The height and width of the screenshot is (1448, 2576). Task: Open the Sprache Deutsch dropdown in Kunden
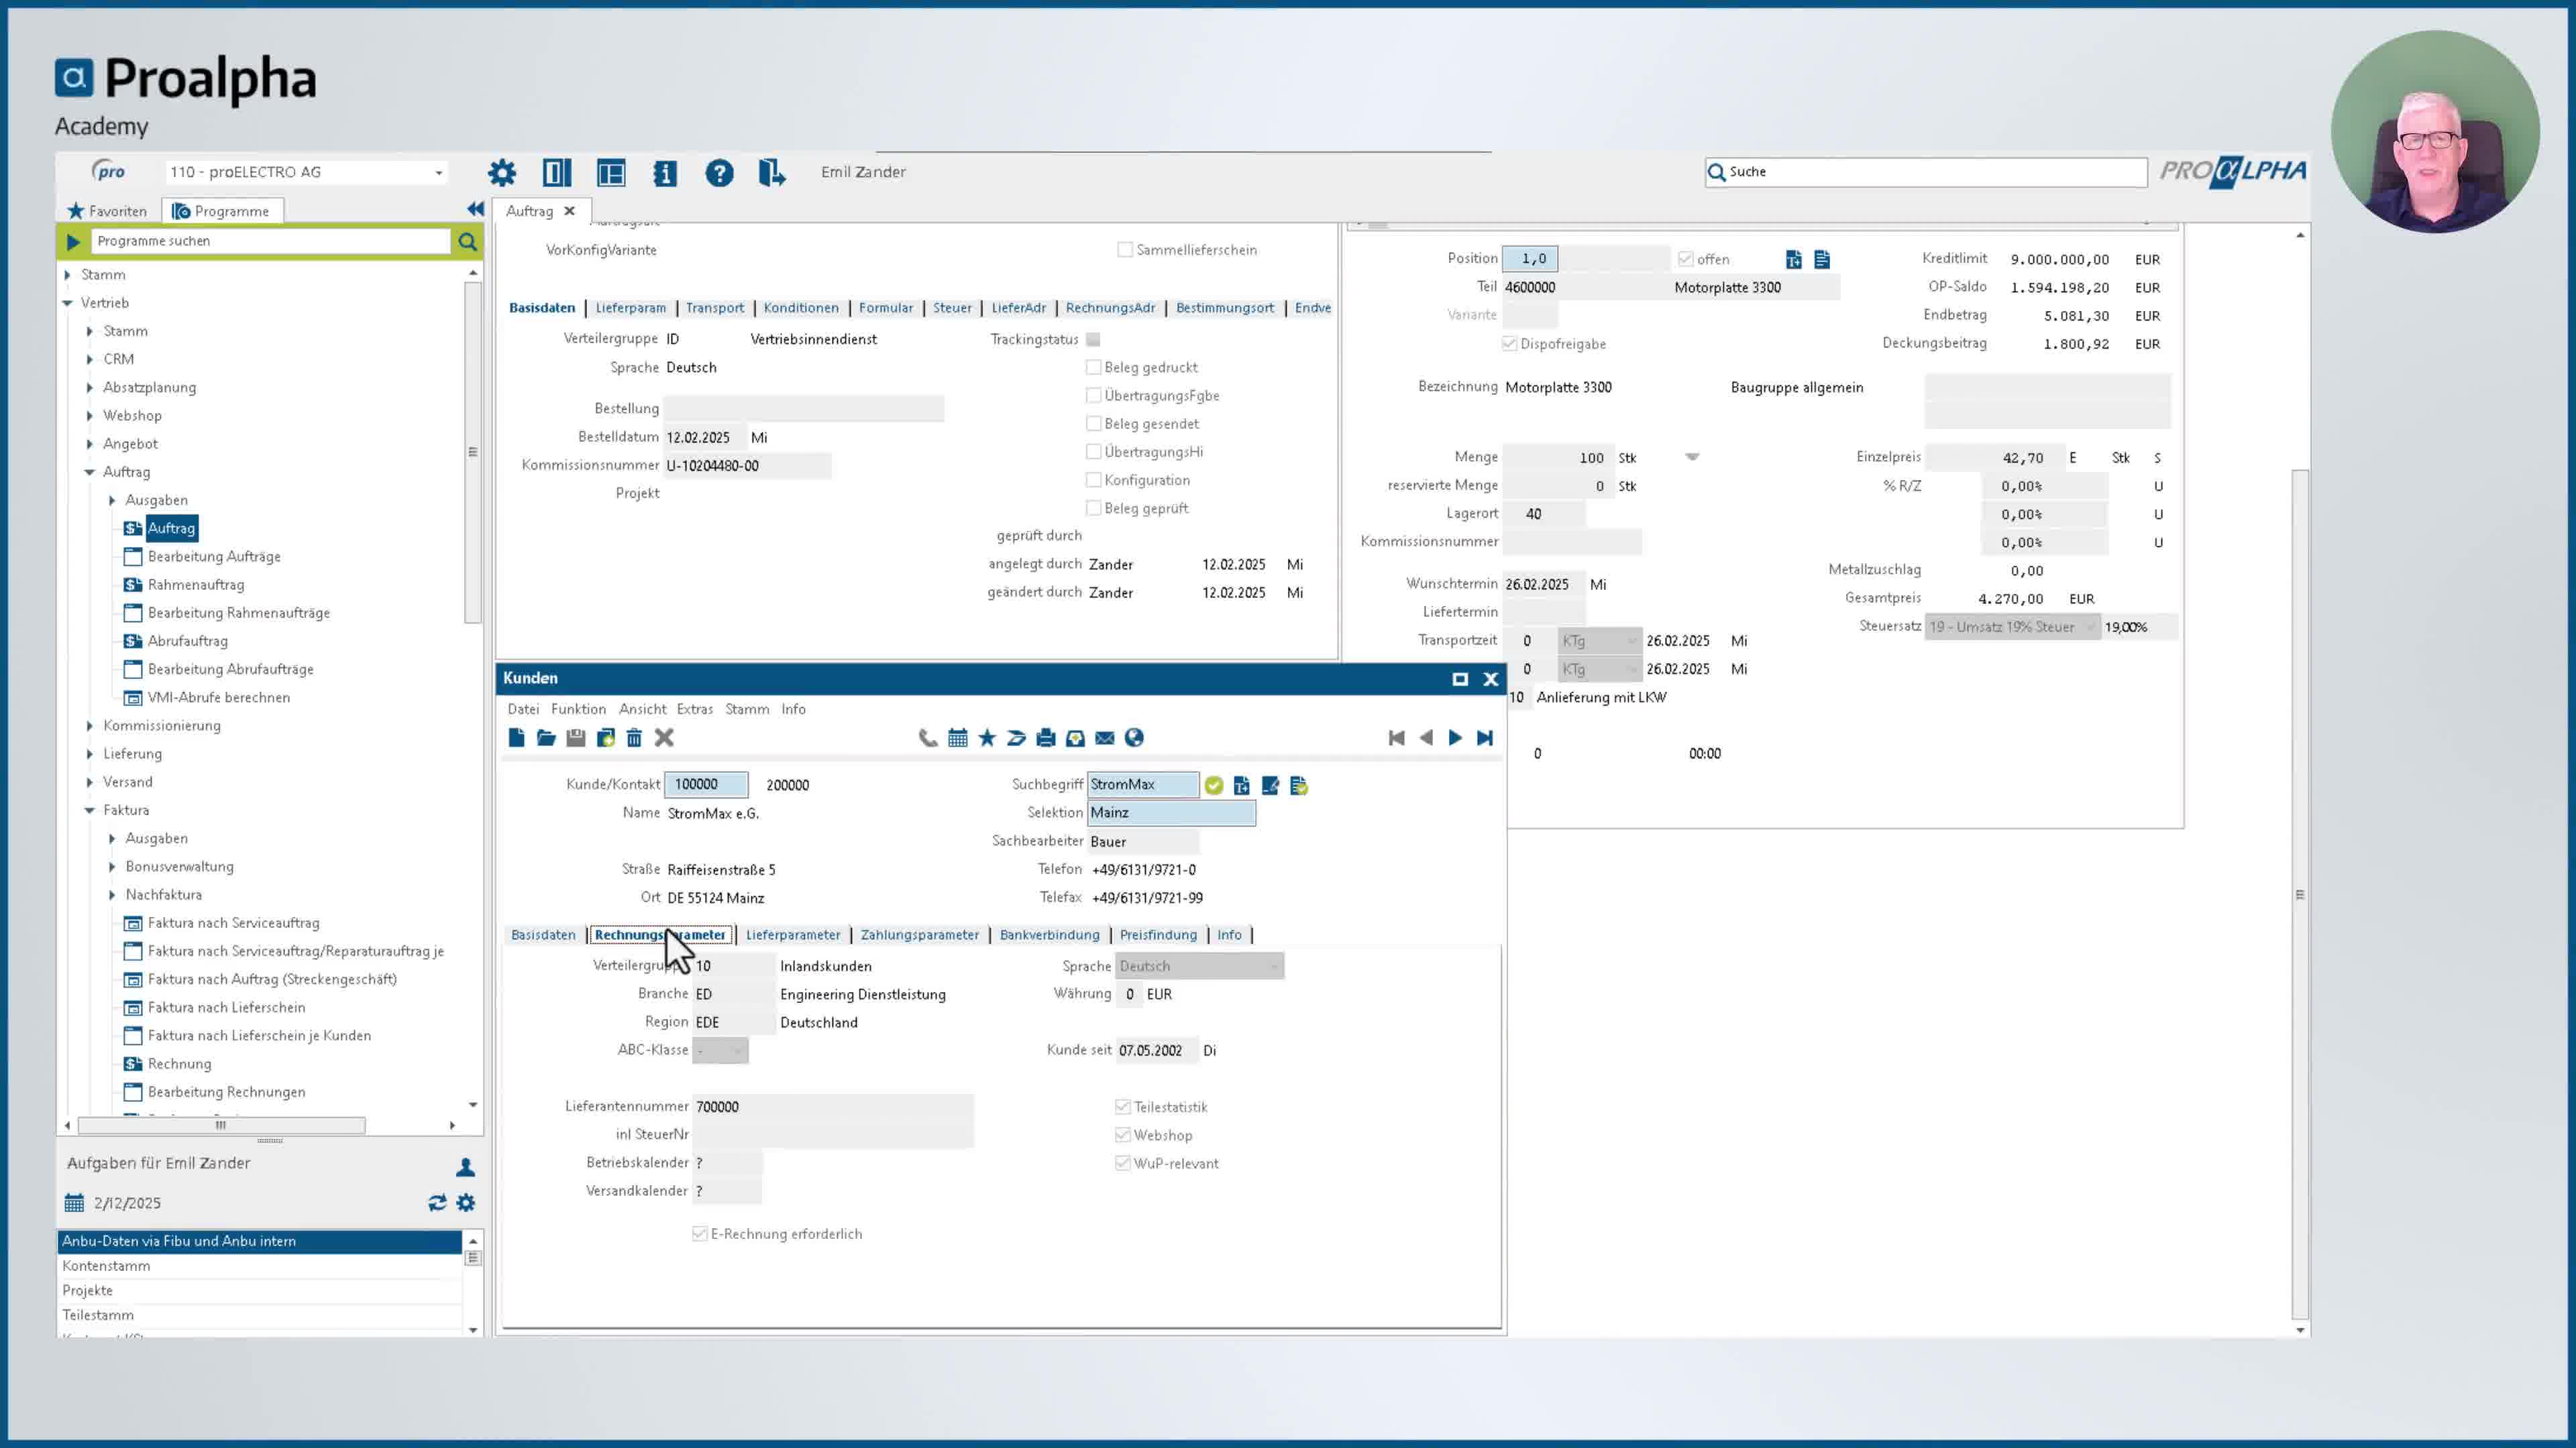coord(1199,966)
